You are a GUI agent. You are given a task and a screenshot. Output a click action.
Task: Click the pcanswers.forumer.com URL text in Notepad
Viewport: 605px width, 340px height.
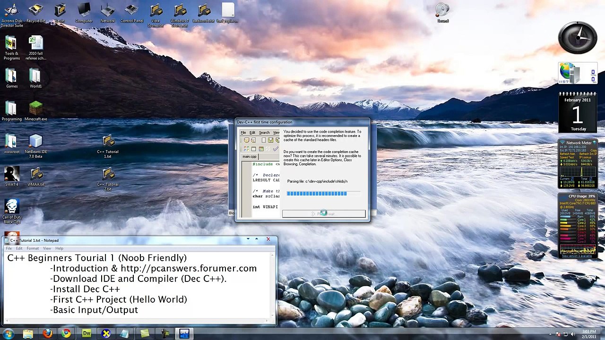coord(189,268)
